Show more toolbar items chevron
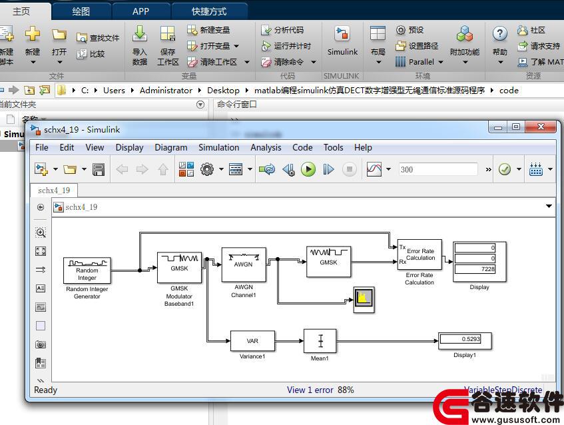Screen dimensions: 564x425 point(488,169)
